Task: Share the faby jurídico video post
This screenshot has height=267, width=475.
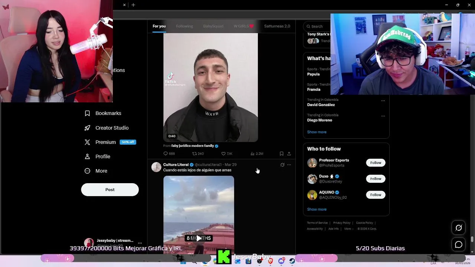Action: point(289,154)
